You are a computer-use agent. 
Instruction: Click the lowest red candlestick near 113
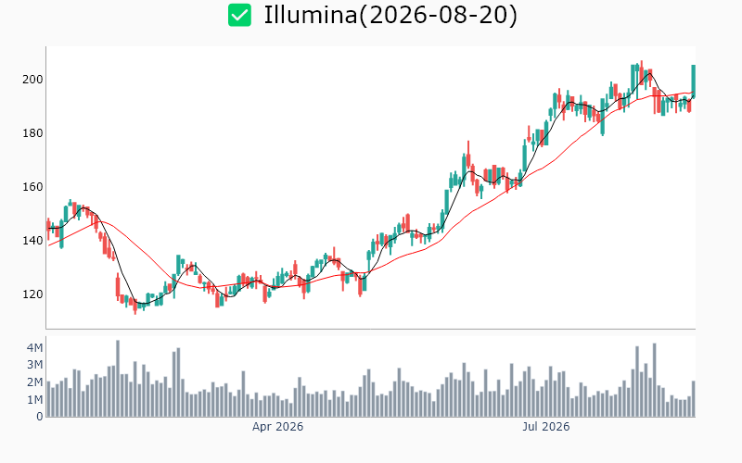pos(135,307)
